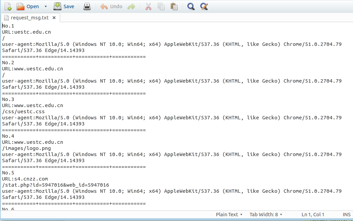Click the Save button label
Screen dimensions: 353x221
coord(69,6)
